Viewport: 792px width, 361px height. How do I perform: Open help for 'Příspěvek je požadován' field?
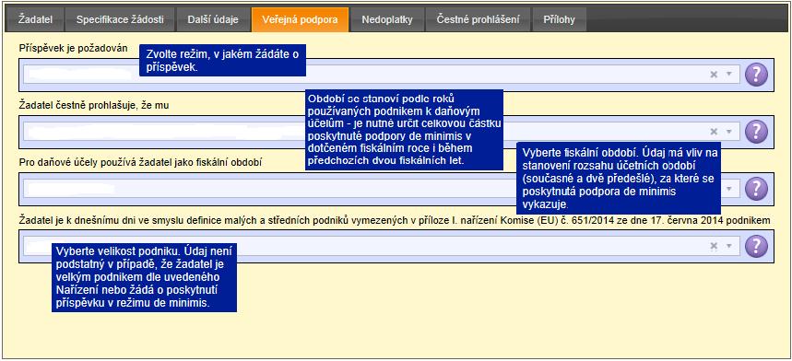tap(756, 75)
